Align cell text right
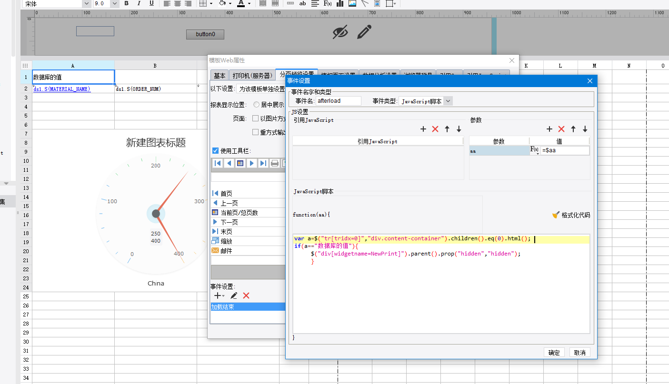Screen dimensions: 669x384 point(188,3)
